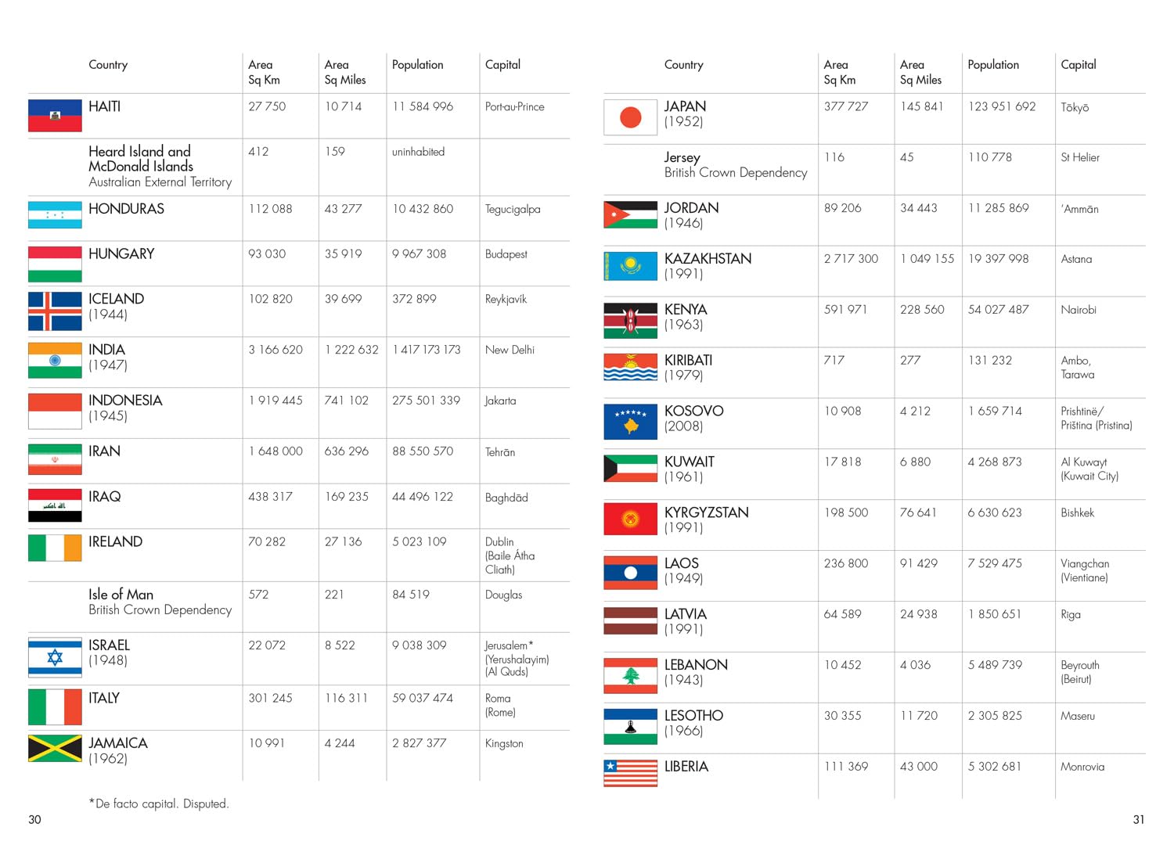This screenshot has width=1174, height=852.
Task: Click the Capital header on right page
Action: 1078,65
